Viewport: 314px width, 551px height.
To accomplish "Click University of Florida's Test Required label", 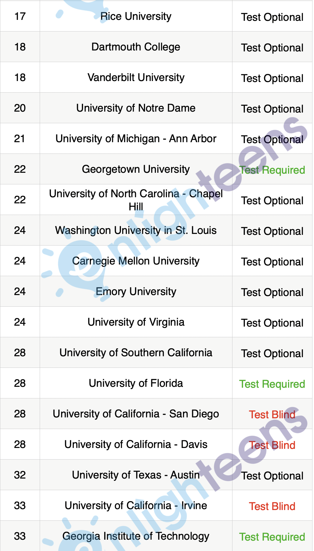I will point(272,384).
